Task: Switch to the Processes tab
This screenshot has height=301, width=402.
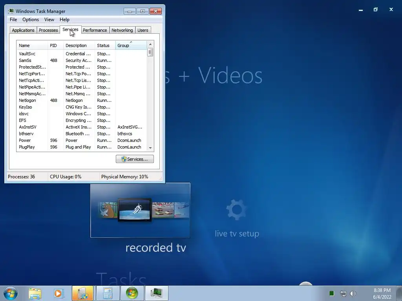Action: pyautogui.click(x=48, y=30)
